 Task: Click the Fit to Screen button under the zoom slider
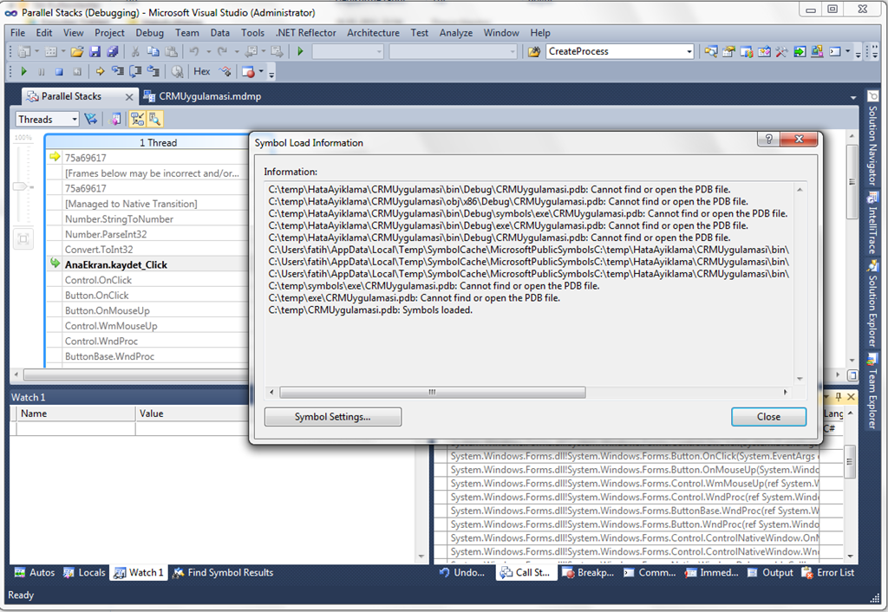click(23, 239)
